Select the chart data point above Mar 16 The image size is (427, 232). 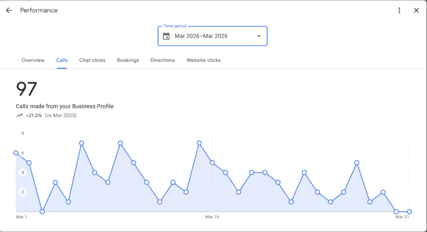[x=212, y=162]
